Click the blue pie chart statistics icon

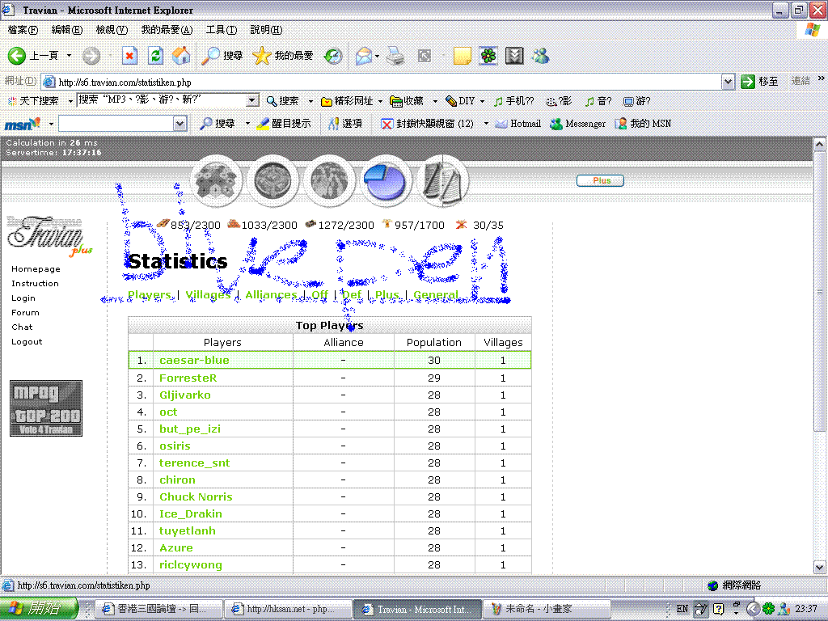click(x=385, y=180)
